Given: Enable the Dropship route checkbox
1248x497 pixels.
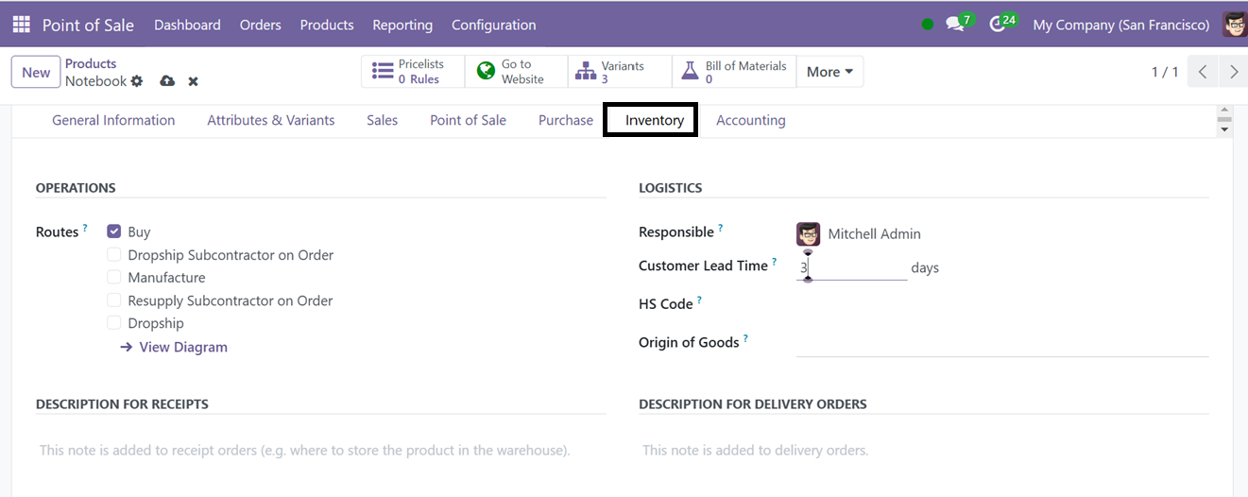Looking at the screenshot, I should click(114, 323).
